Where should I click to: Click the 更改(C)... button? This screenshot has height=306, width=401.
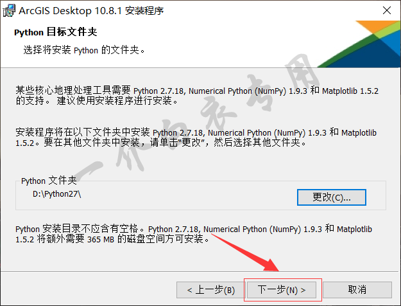click(x=332, y=197)
